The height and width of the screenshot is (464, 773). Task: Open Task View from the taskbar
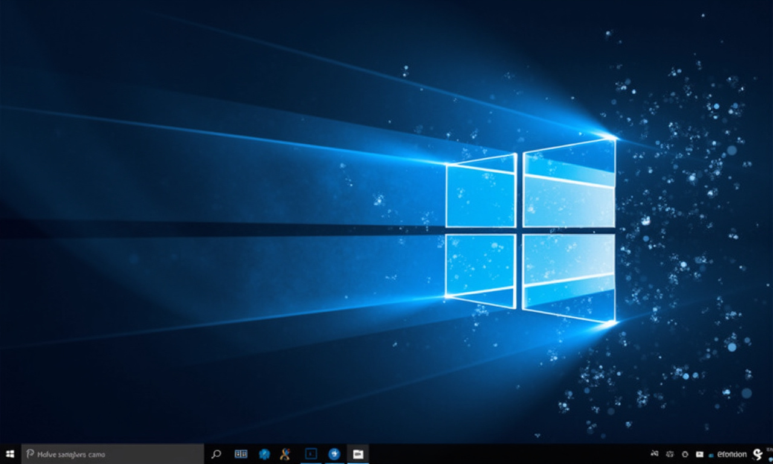(x=241, y=454)
